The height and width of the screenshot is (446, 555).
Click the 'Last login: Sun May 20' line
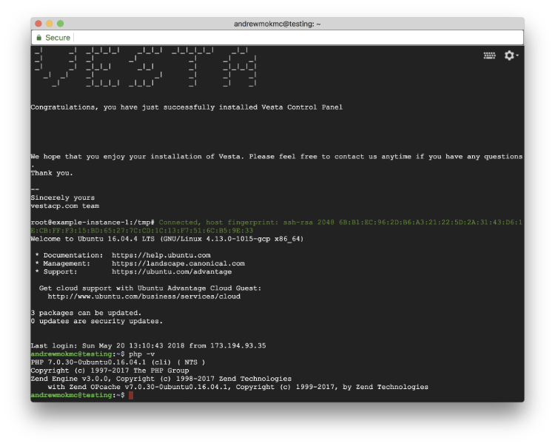[x=148, y=345]
